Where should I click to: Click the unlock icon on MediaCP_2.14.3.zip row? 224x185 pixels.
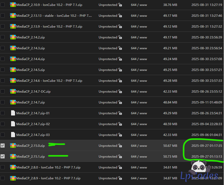click(120, 48)
